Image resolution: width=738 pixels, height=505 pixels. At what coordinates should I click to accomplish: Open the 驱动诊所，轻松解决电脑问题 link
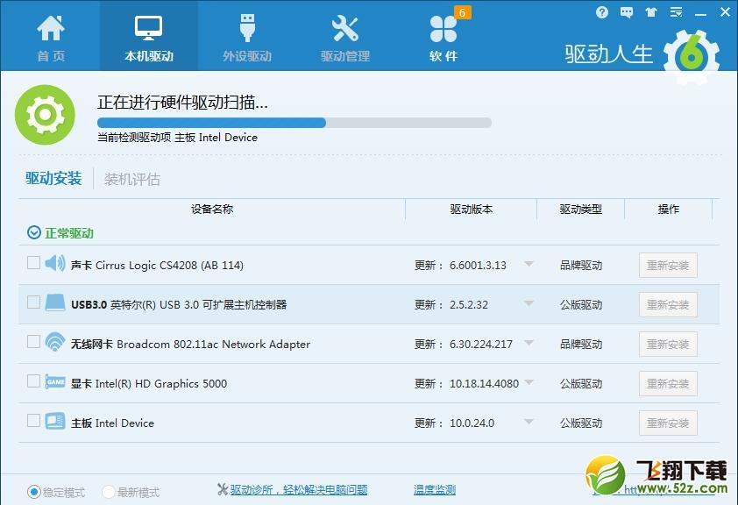point(299,490)
